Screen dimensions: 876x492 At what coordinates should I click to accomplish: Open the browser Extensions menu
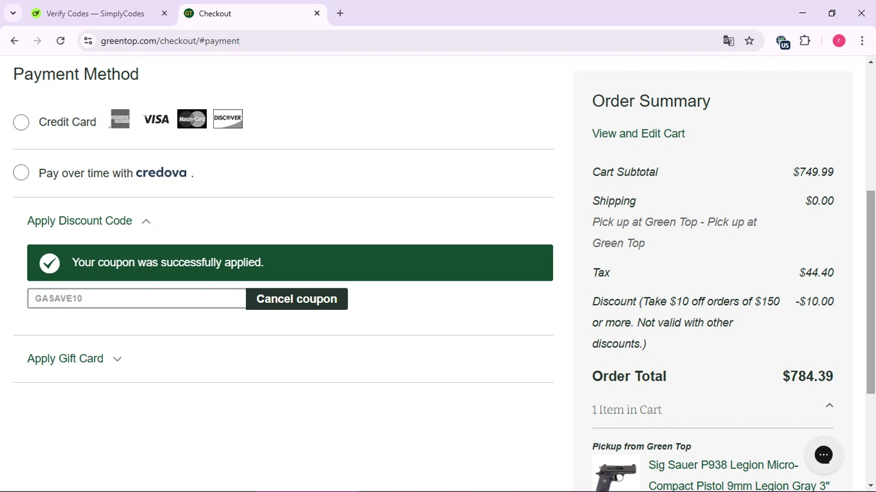pos(805,41)
